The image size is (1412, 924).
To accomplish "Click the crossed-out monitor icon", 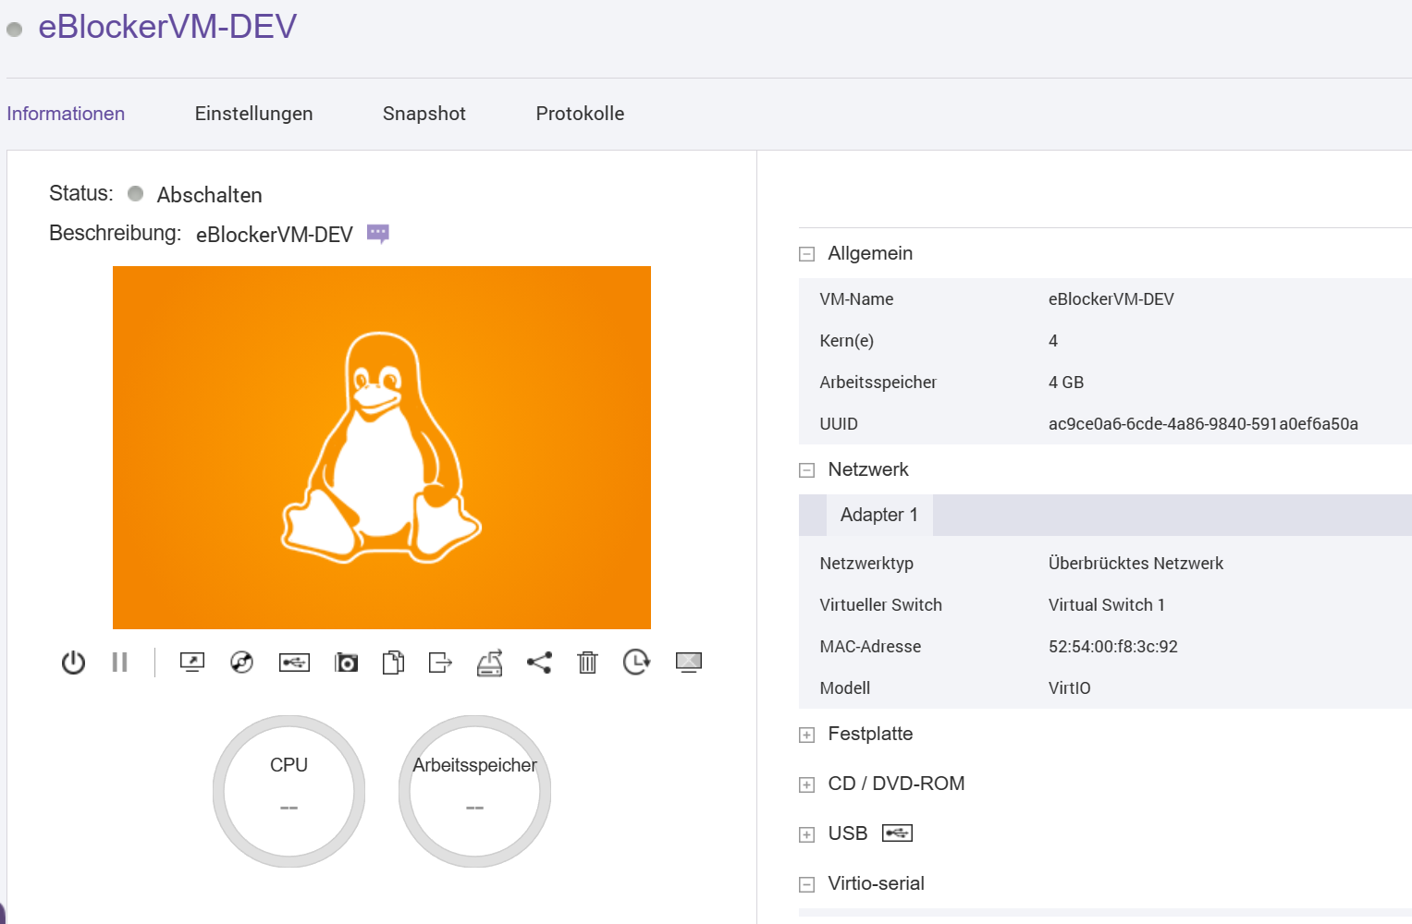I will [689, 663].
